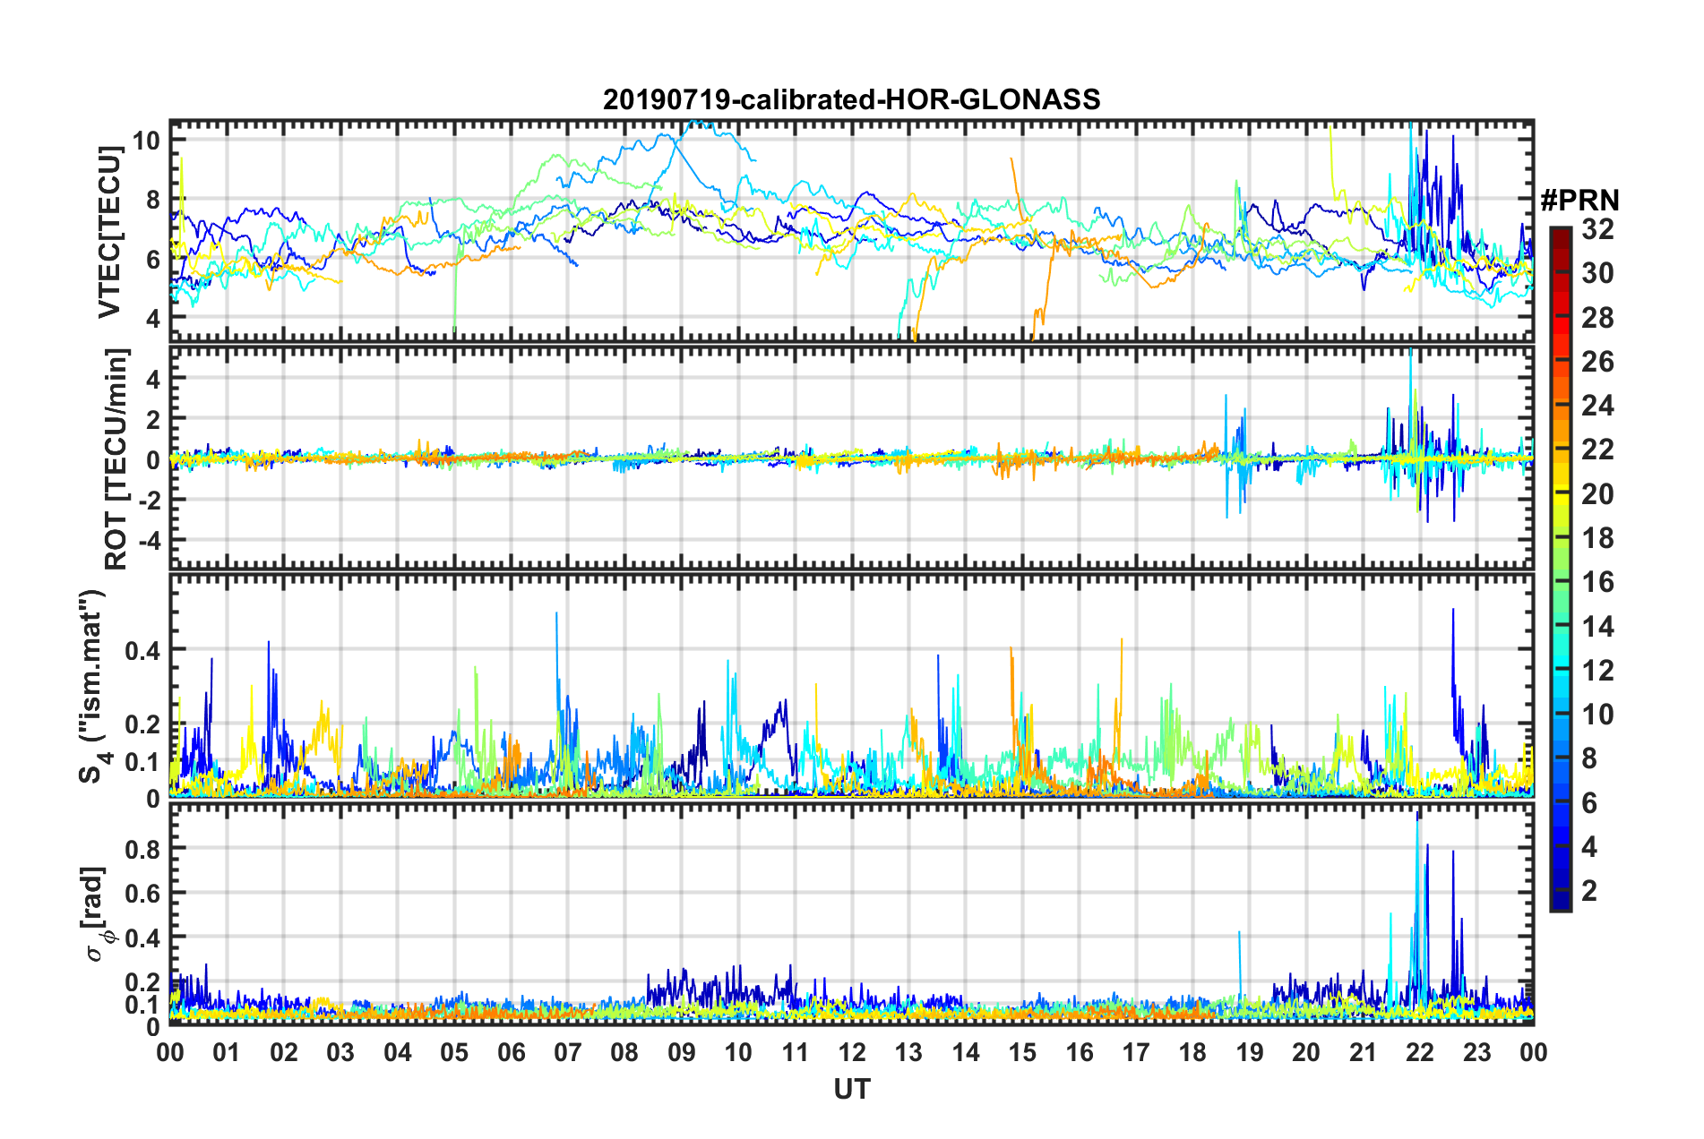Click the sigma-phi axis tick label "0.6"
The image size is (1704, 1139).
142,893
